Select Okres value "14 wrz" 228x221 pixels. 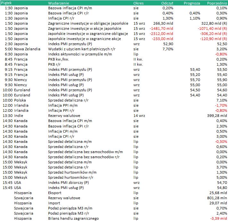pyautogui.click(x=139, y=116)
